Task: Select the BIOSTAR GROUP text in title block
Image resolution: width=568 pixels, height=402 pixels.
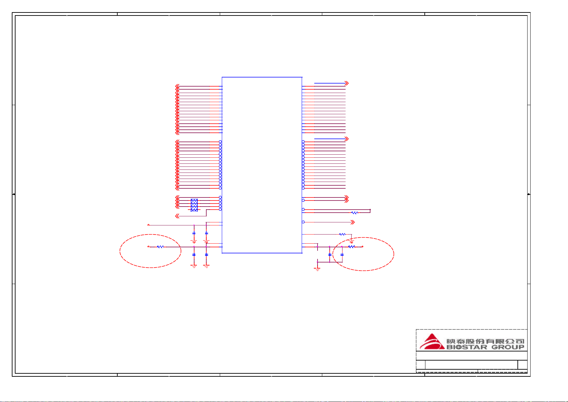Action: click(x=485, y=347)
